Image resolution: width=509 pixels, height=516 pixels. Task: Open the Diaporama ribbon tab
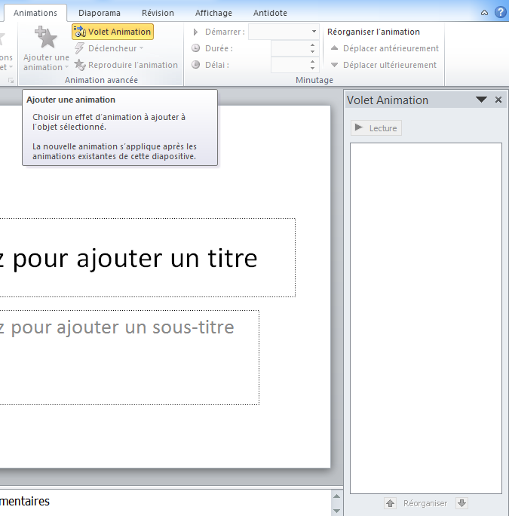100,13
